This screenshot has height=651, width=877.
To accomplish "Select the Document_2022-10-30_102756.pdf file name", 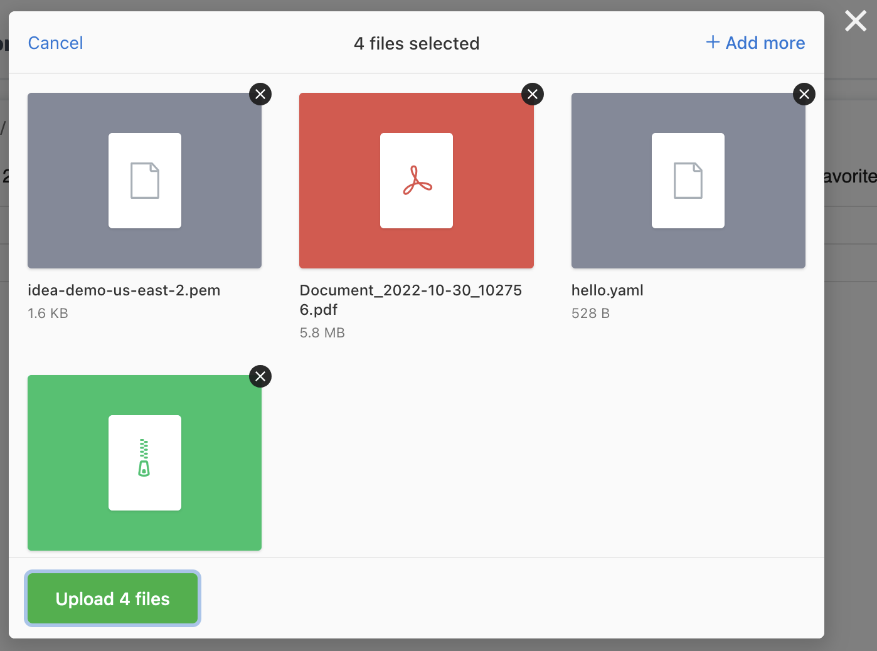I will click(x=411, y=299).
